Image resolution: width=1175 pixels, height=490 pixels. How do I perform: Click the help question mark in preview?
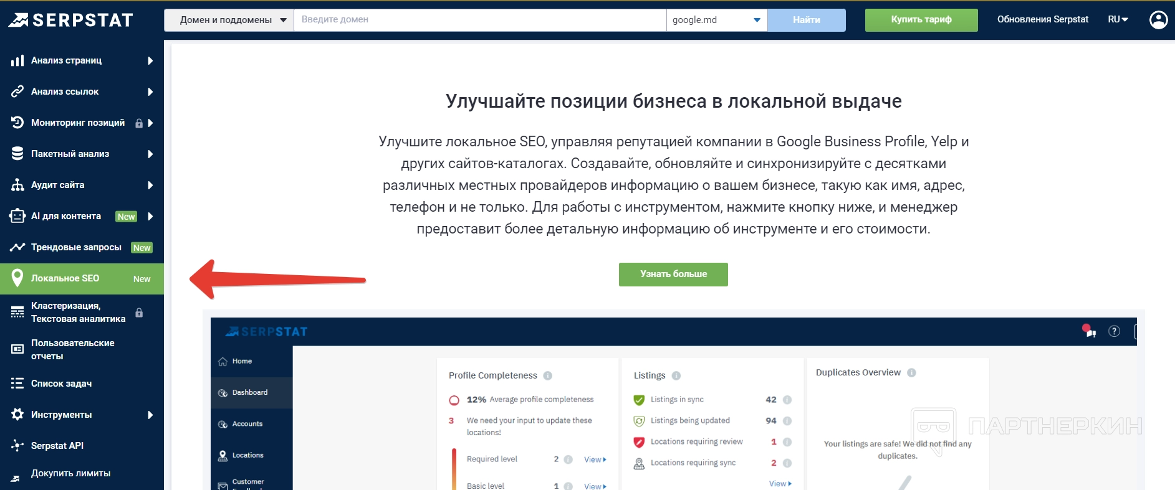tap(1114, 331)
